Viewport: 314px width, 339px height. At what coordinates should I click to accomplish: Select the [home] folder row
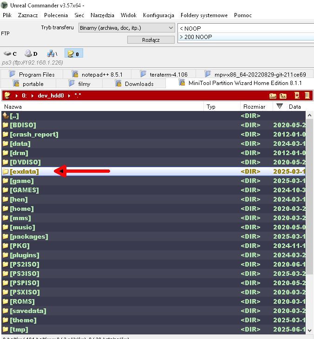(154, 209)
